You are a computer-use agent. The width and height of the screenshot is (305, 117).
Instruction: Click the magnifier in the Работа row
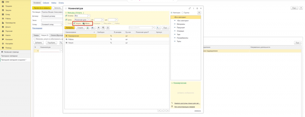pos(111,39)
